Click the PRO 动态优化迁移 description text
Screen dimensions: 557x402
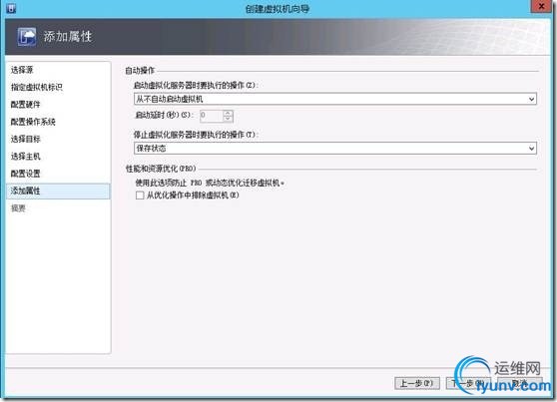[210, 183]
